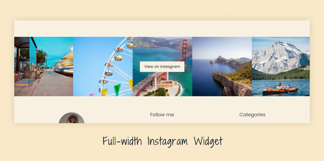
Task: Click the snowy mountain peak
Action: 280,56
